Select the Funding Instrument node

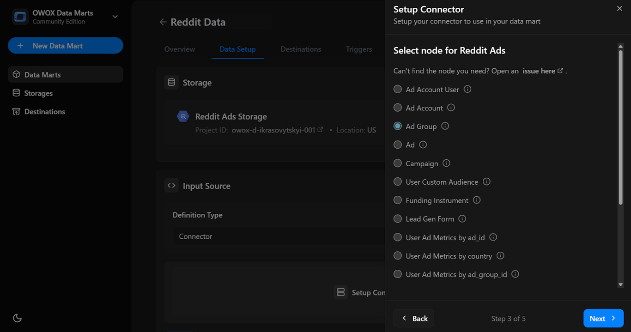point(397,200)
